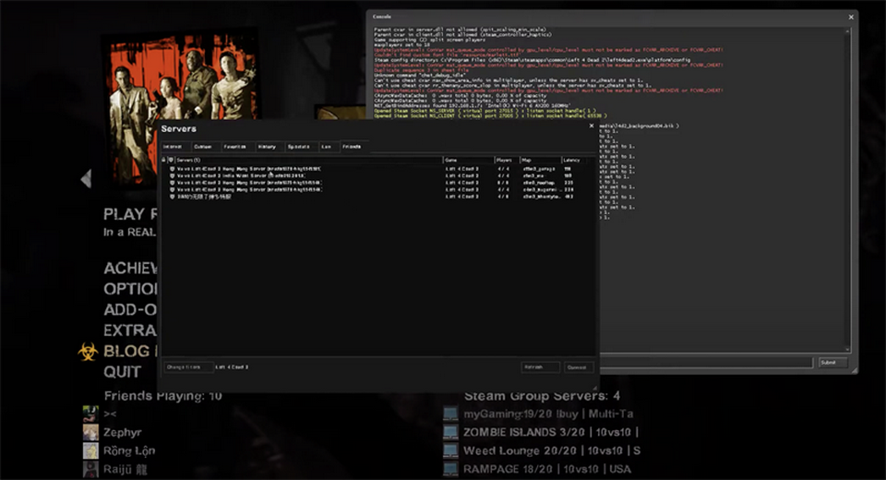Viewport: 886px width, 480px height.
Task: Click the Servers window resize grip
Action: 593,388
